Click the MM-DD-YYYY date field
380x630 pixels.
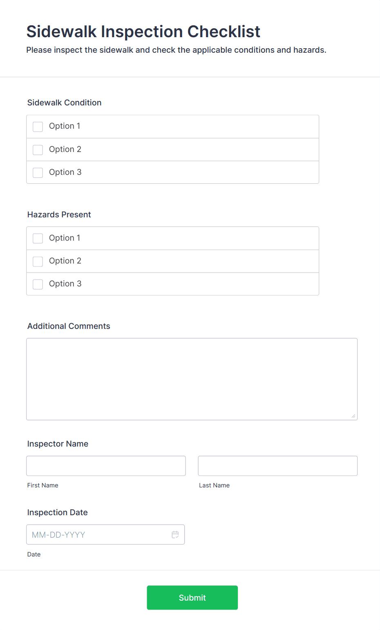pos(98,535)
